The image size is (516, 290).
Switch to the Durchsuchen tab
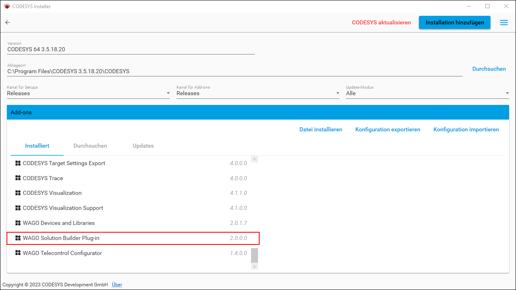(x=90, y=146)
